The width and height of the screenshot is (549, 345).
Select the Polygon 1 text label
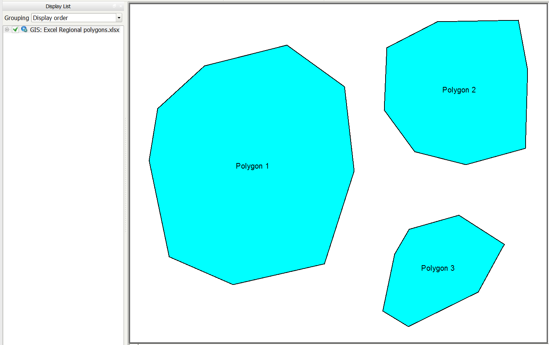coord(252,166)
